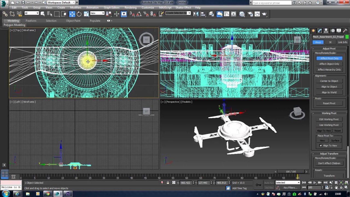Image resolution: width=350 pixels, height=197 pixels.
Task: Click the object color green swatch
Action: coord(347,37)
